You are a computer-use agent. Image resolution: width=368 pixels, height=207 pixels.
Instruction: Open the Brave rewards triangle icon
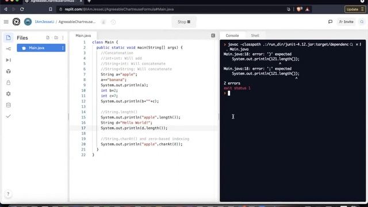(x=307, y=9)
